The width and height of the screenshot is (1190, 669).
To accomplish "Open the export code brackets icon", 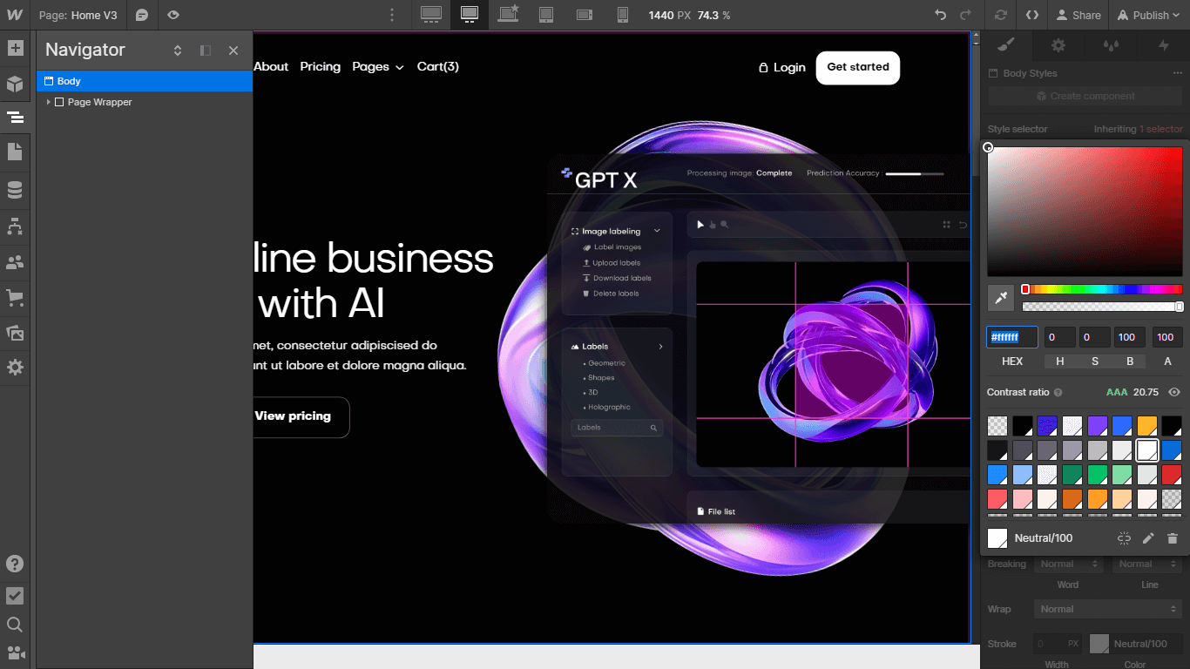I will pyautogui.click(x=1032, y=15).
